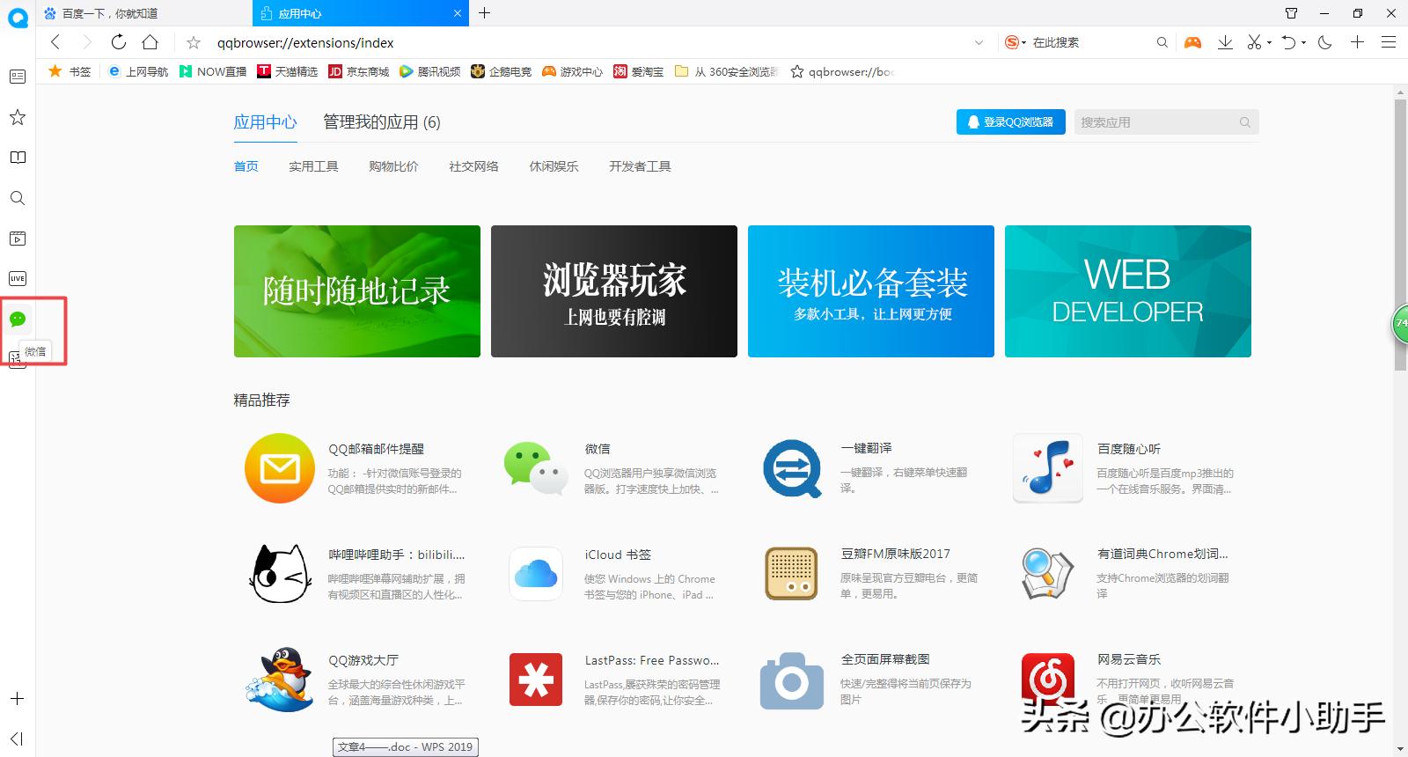
Task: Expand the undo history dropdown arrow
Action: tap(1303, 42)
